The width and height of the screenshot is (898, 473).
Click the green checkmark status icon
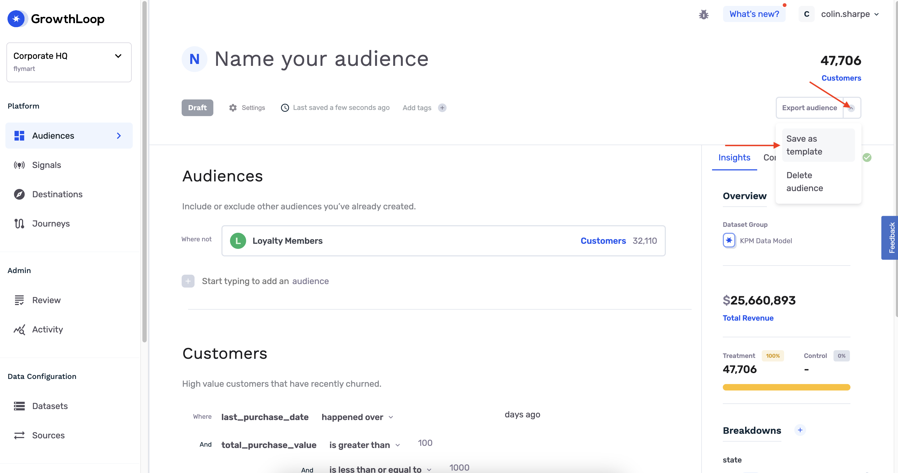click(x=867, y=157)
